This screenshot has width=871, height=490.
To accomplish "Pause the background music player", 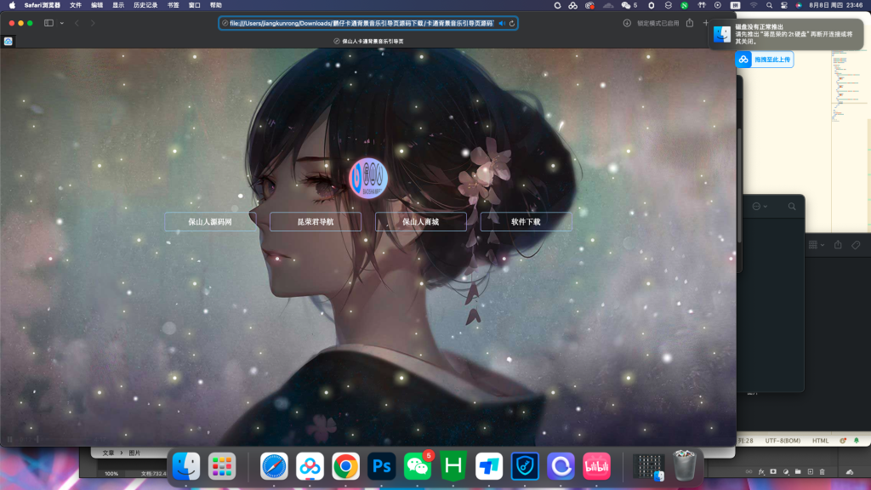I will click(9, 440).
